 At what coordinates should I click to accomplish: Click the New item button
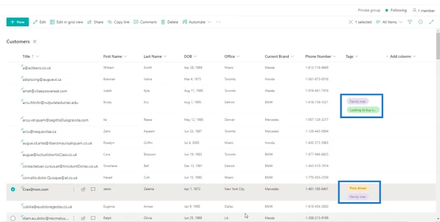pyautogui.click(x=18, y=22)
